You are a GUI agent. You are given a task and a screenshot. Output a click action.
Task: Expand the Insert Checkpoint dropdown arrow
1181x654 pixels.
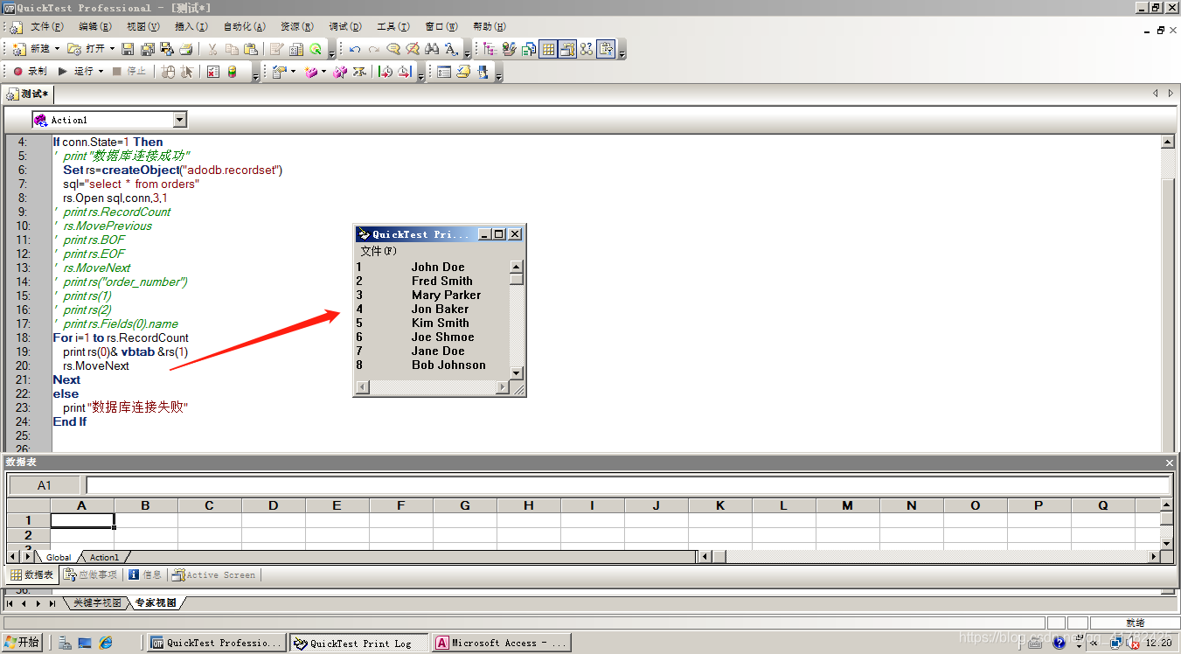(x=293, y=72)
